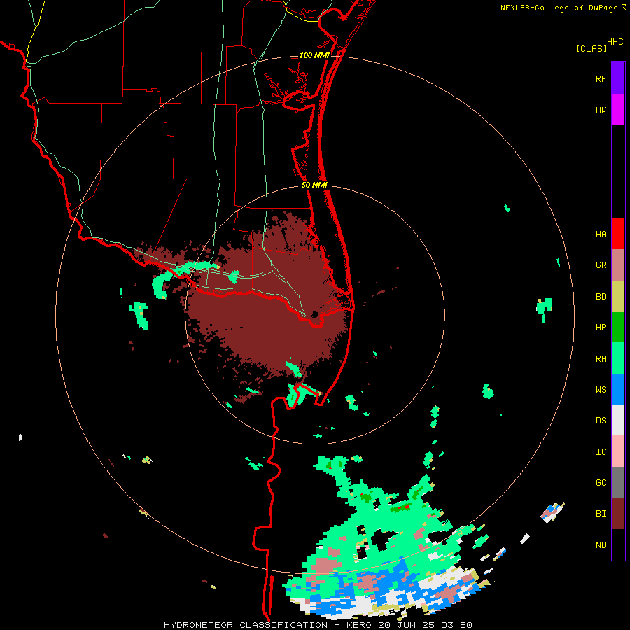Click the HA legend label
630x630 pixels.
601,234
